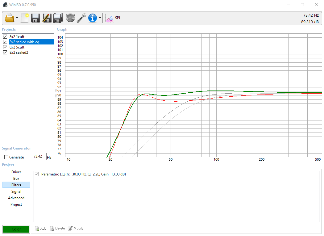Click Save As floppy with pencil icon
Image resolution: width=324 pixels, height=236 pixels.
[47, 18]
